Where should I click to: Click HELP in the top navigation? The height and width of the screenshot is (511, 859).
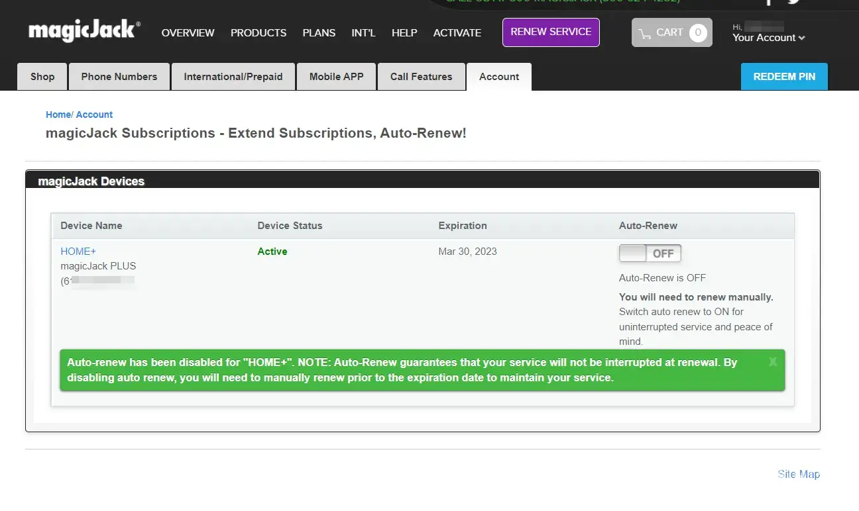click(404, 32)
